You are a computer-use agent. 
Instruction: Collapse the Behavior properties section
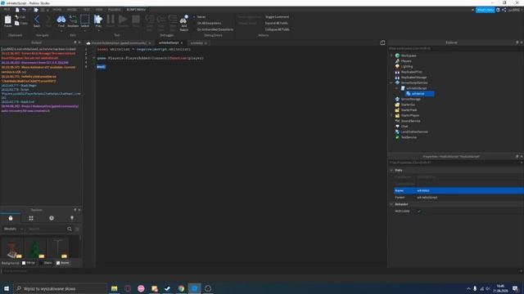(x=391, y=204)
